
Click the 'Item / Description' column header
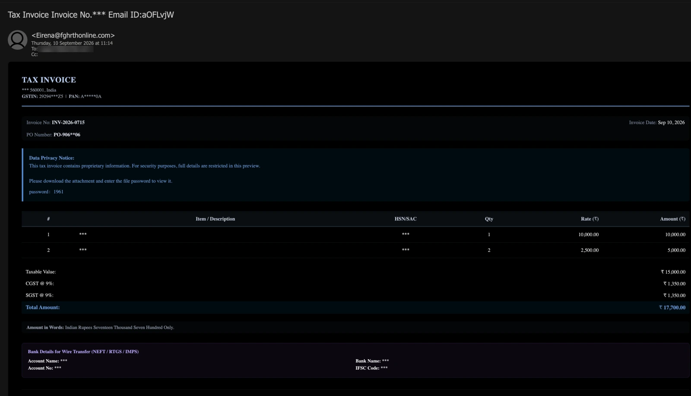click(215, 219)
